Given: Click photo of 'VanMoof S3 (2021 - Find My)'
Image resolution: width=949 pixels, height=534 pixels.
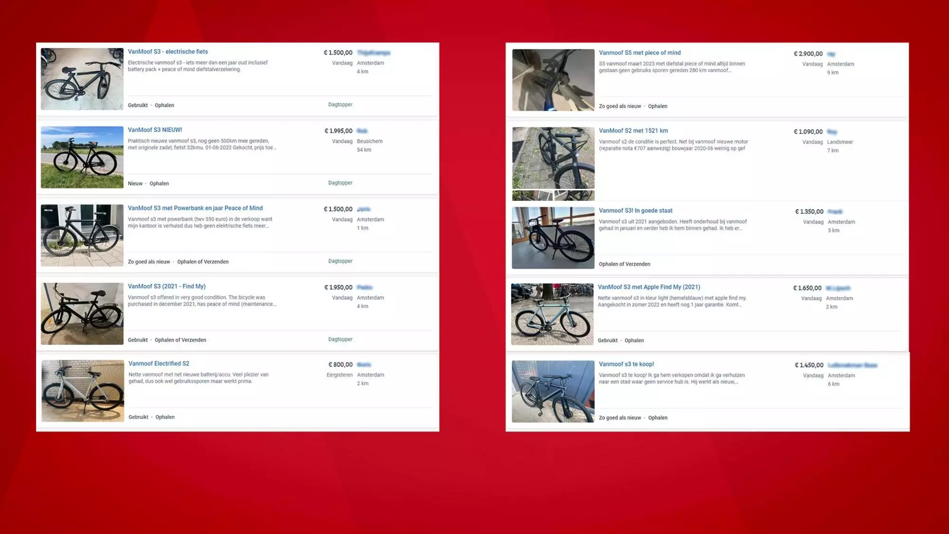Looking at the screenshot, I should tap(82, 314).
